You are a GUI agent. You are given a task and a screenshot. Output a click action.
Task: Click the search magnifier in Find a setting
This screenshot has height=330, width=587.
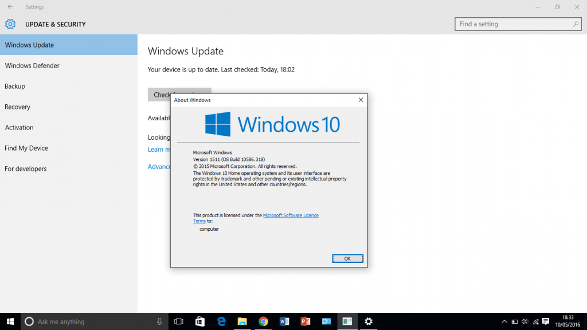click(576, 24)
